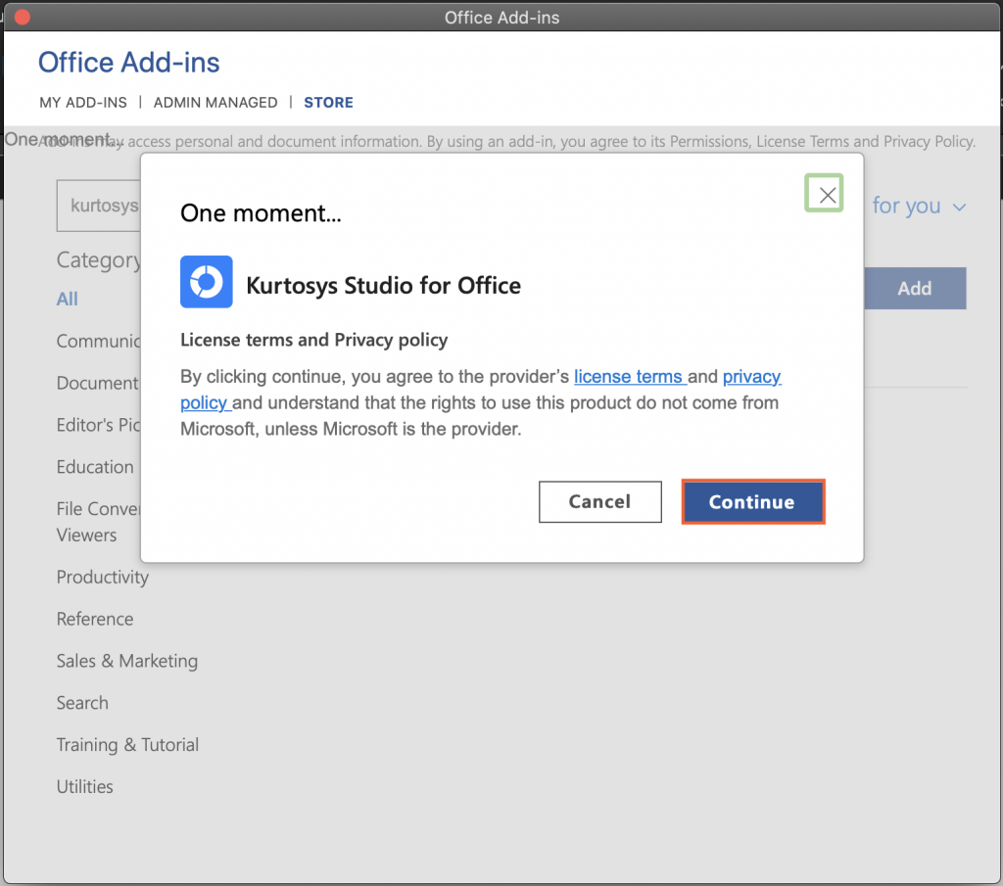
Task: Select the Communication category
Action: [x=99, y=341]
